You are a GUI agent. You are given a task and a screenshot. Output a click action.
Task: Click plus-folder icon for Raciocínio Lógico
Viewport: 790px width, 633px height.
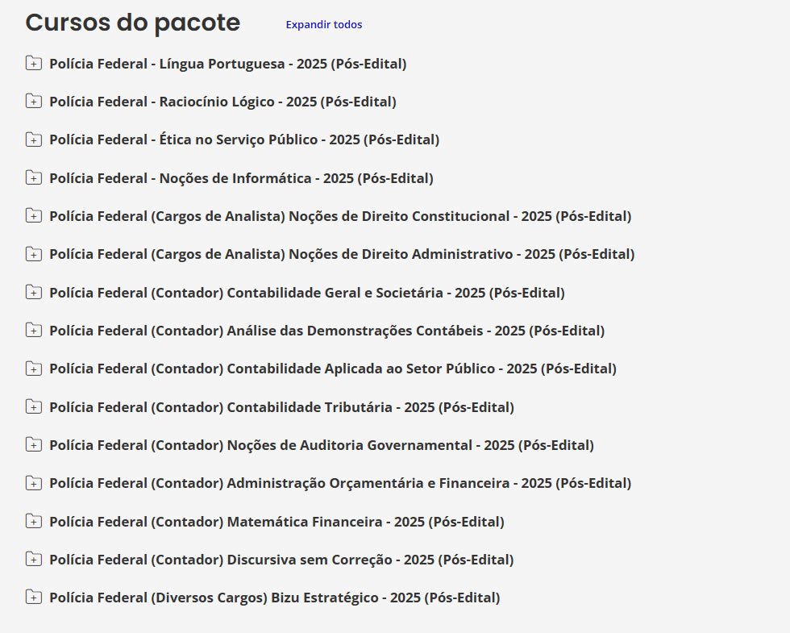pyautogui.click(x=33, y=102)
